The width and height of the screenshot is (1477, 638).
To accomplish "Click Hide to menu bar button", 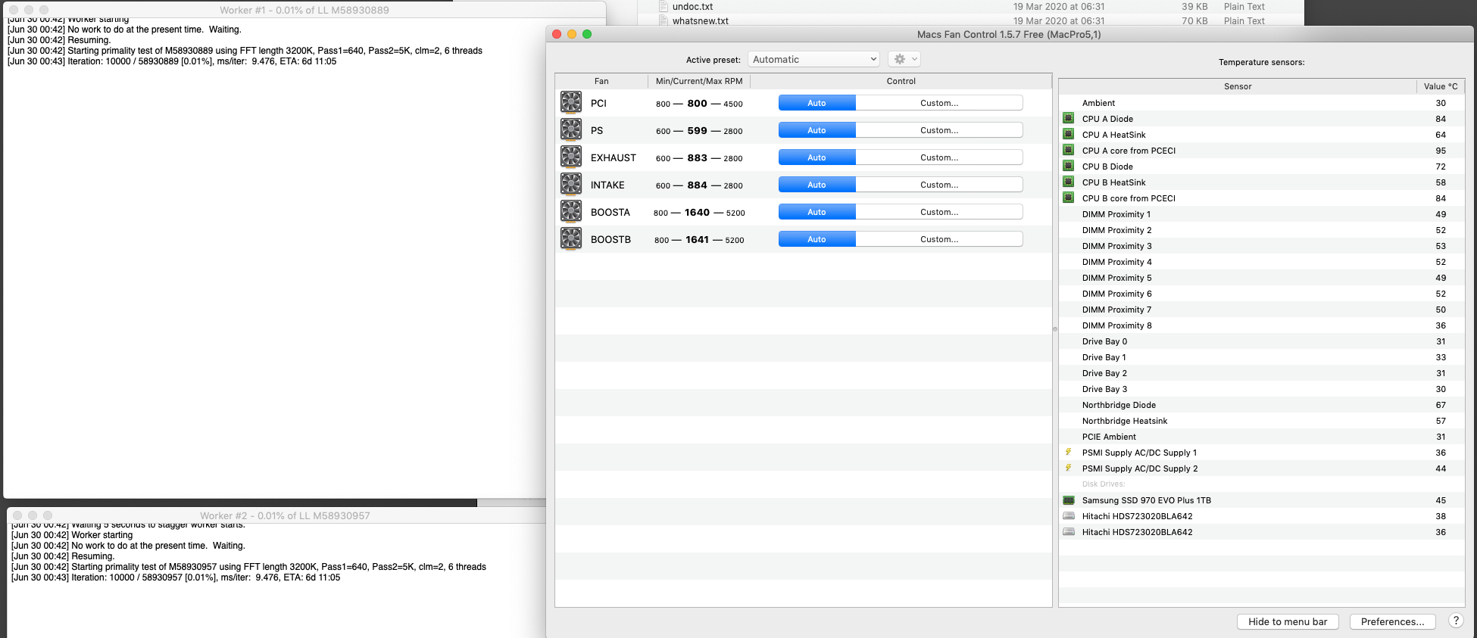I will click(1288, 621).
